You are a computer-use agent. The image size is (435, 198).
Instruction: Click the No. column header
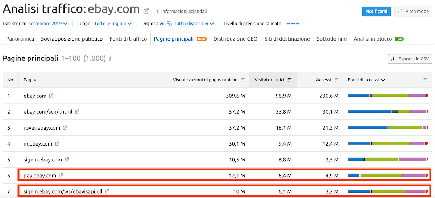[11, 80]
